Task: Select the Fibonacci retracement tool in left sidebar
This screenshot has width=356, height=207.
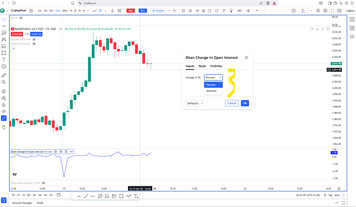Action: (4, 33)
